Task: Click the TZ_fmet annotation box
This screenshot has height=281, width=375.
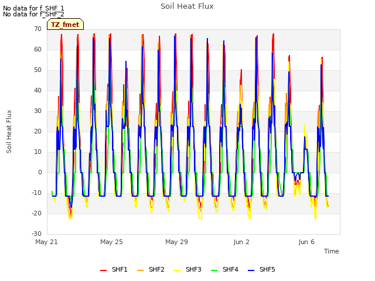Action: pos(65,24)
